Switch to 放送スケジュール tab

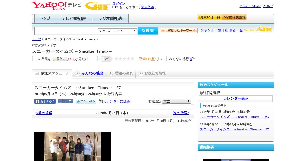52,73
